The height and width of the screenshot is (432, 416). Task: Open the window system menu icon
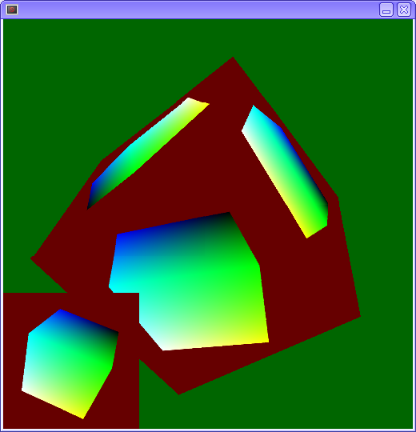(x=12, y=10)
